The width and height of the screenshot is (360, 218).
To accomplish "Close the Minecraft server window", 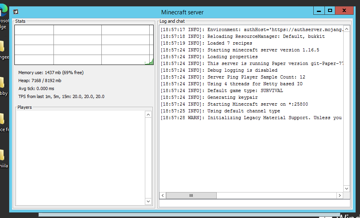I will [344, 10].
